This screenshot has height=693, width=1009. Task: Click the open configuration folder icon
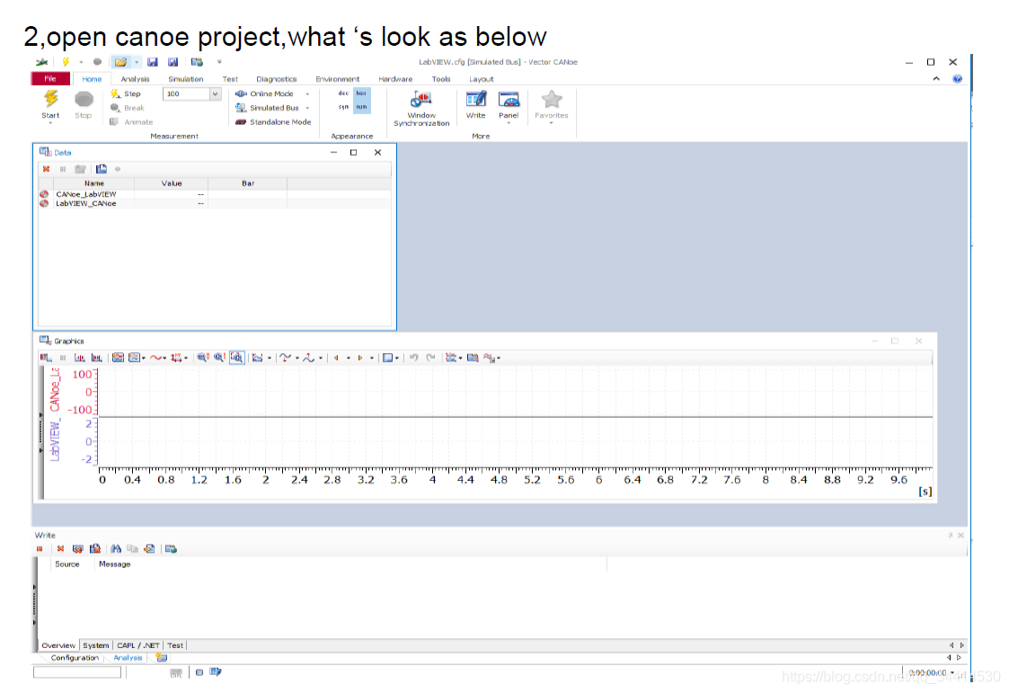coord(120,62)
